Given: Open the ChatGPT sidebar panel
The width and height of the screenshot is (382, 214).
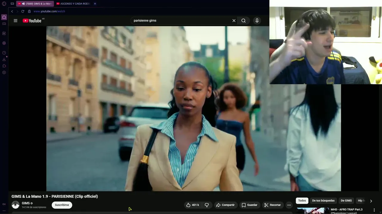Looking at the screenshot, I should pos(4,43).
